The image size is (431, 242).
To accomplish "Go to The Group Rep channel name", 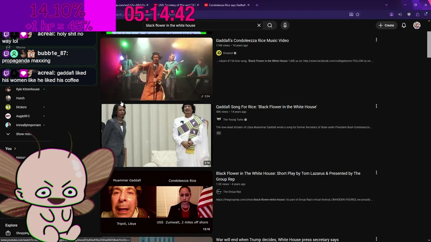I will (x=232, y=192).
